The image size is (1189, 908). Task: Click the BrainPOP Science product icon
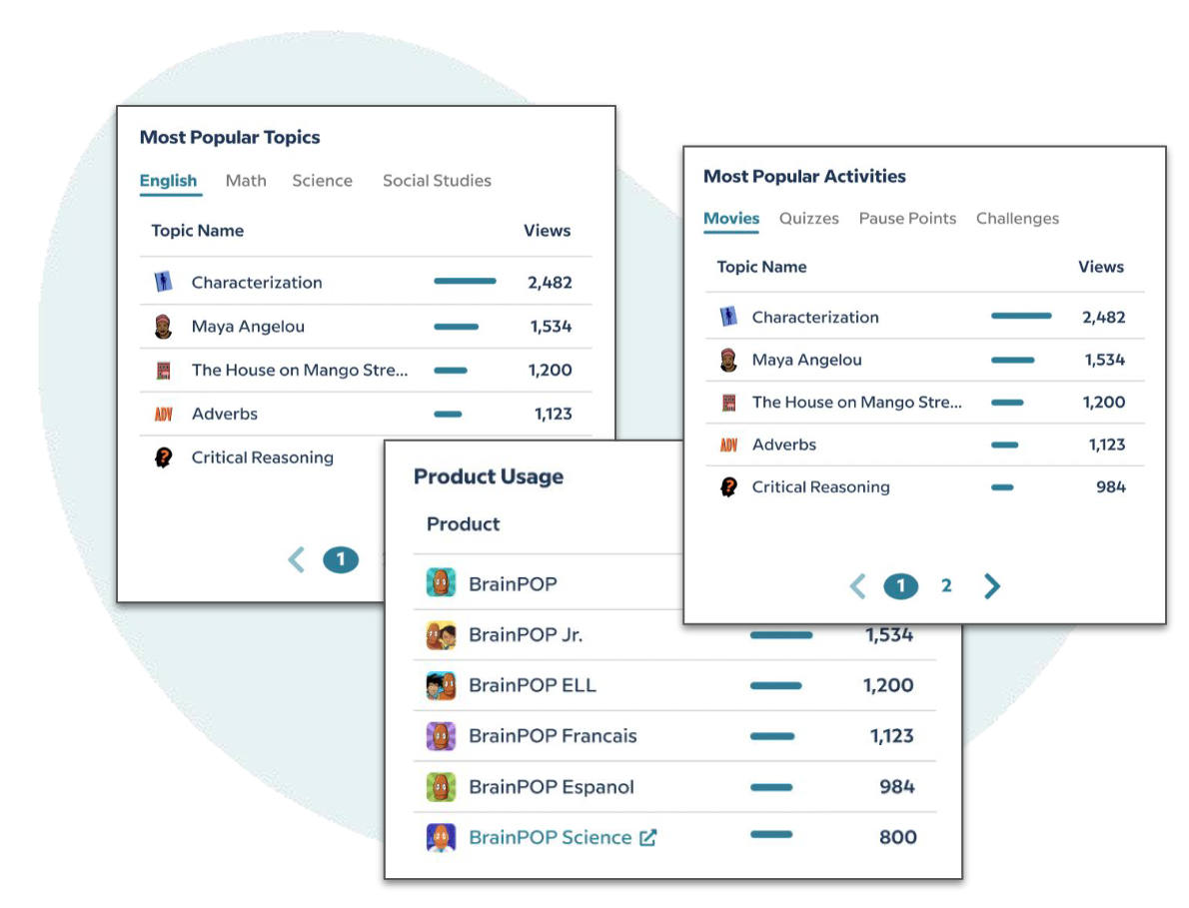tap(441, 837)
